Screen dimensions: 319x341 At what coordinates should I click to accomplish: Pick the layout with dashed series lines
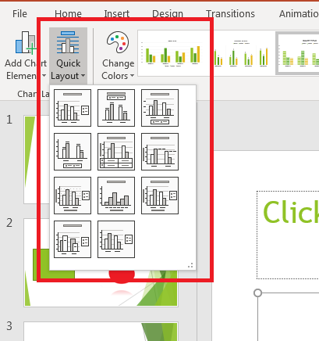(x=160, y=152)
